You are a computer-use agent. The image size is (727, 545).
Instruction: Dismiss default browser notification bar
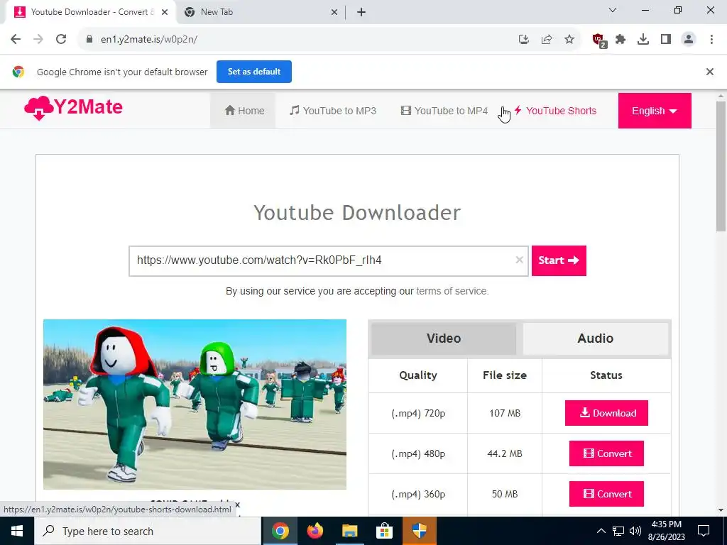click(x=709, y=72)
